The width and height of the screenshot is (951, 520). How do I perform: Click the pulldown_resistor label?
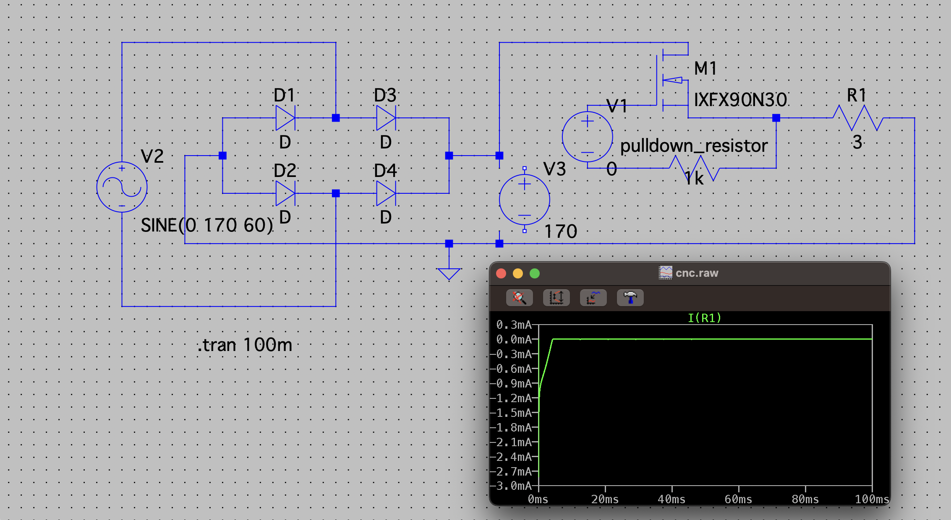[x=694, y=146]
